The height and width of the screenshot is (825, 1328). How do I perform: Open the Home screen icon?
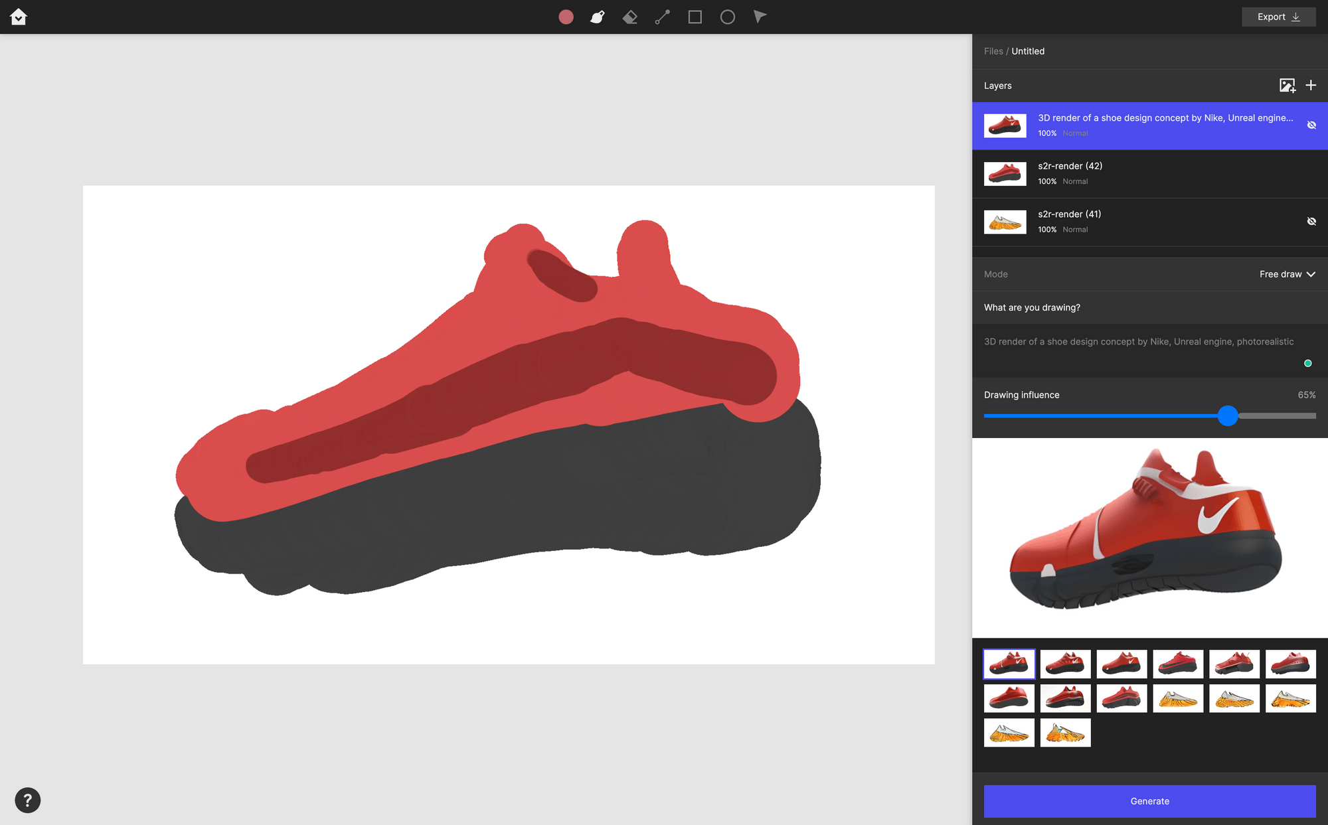19,17
